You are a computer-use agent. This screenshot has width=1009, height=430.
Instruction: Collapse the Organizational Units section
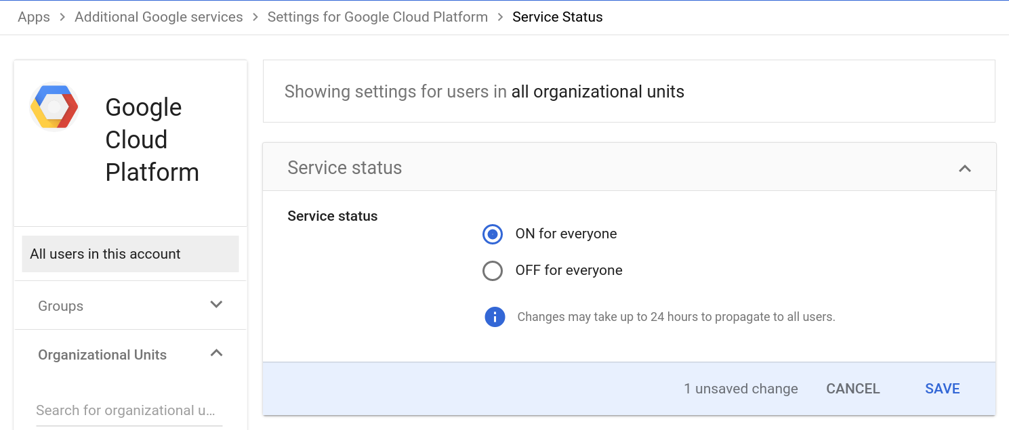pos(216,353)
